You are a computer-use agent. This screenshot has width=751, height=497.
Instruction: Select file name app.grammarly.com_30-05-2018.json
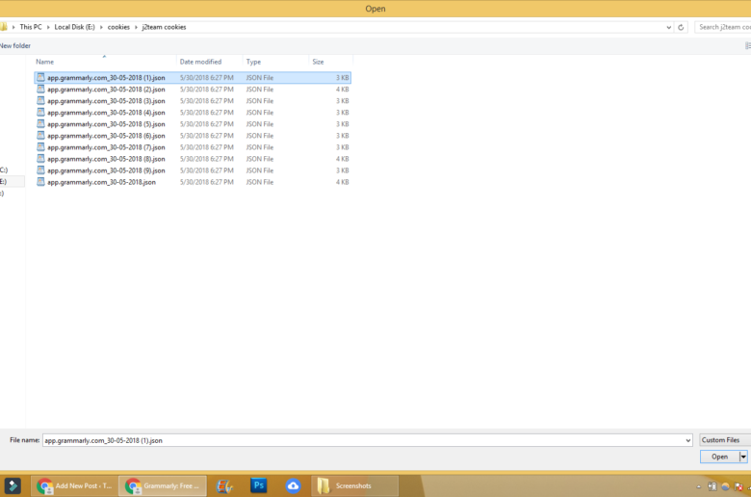101,182
